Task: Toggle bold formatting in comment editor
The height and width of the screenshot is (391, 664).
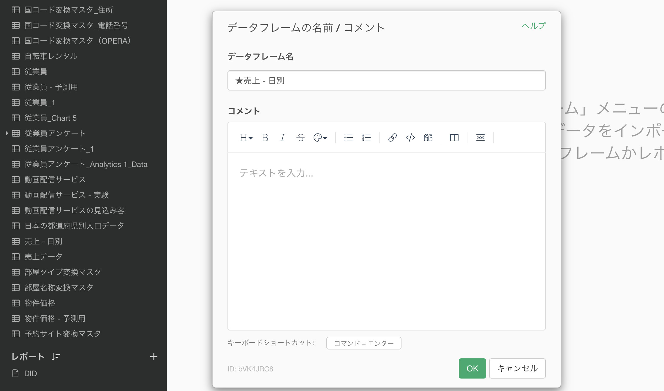Action: pyautogui.click(x=265, y=138)
